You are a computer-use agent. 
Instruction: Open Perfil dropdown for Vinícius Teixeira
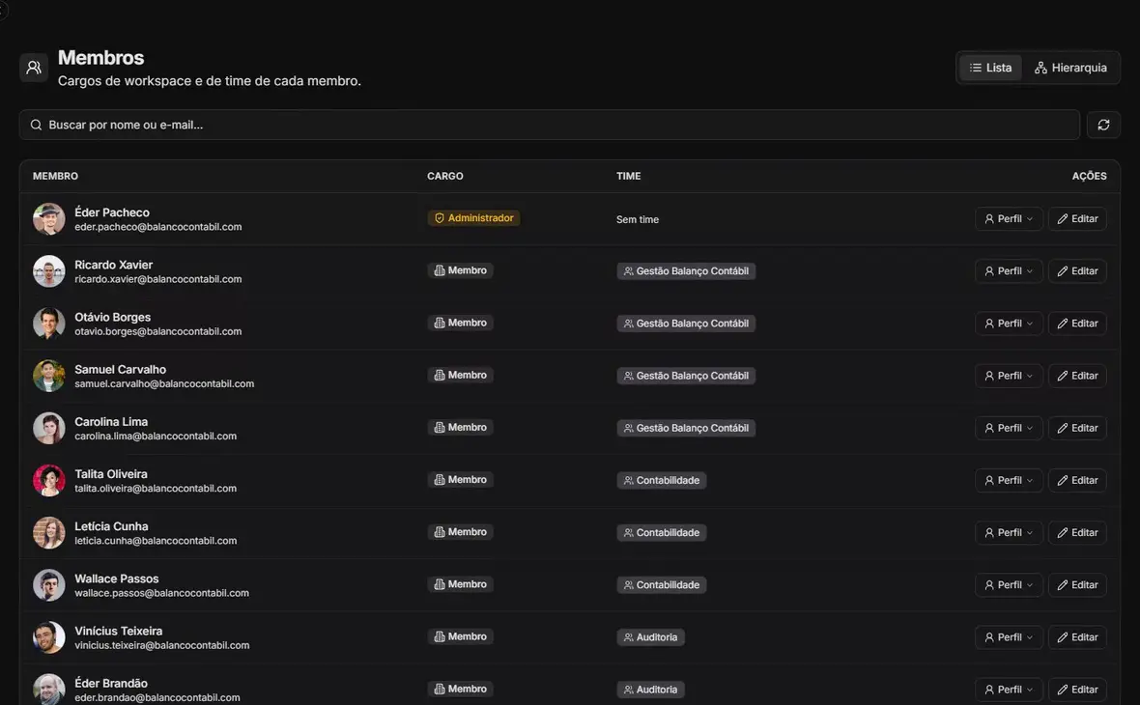1009,637
